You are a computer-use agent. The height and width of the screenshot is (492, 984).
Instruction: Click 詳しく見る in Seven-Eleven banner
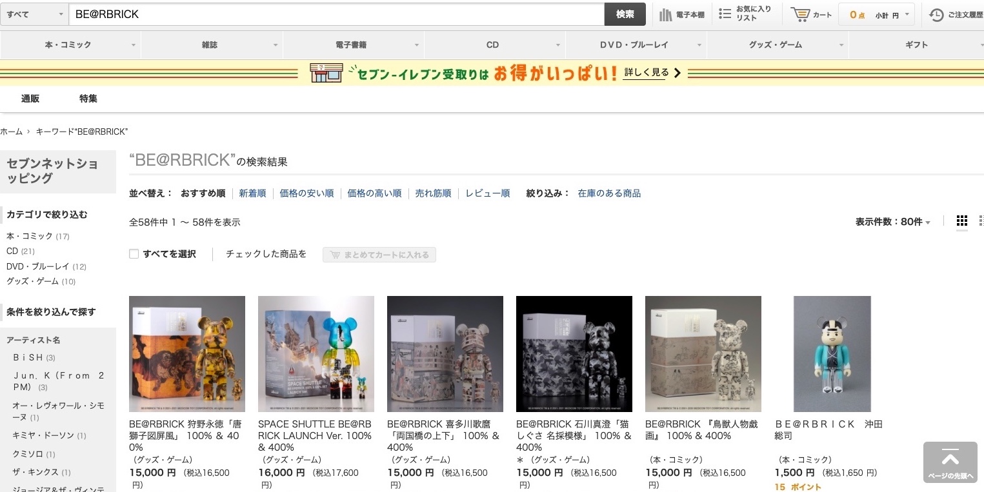point(652,73)
